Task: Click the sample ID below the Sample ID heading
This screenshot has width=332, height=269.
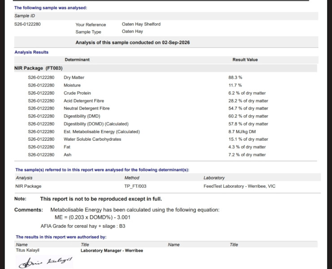Action: pos(27,24)
